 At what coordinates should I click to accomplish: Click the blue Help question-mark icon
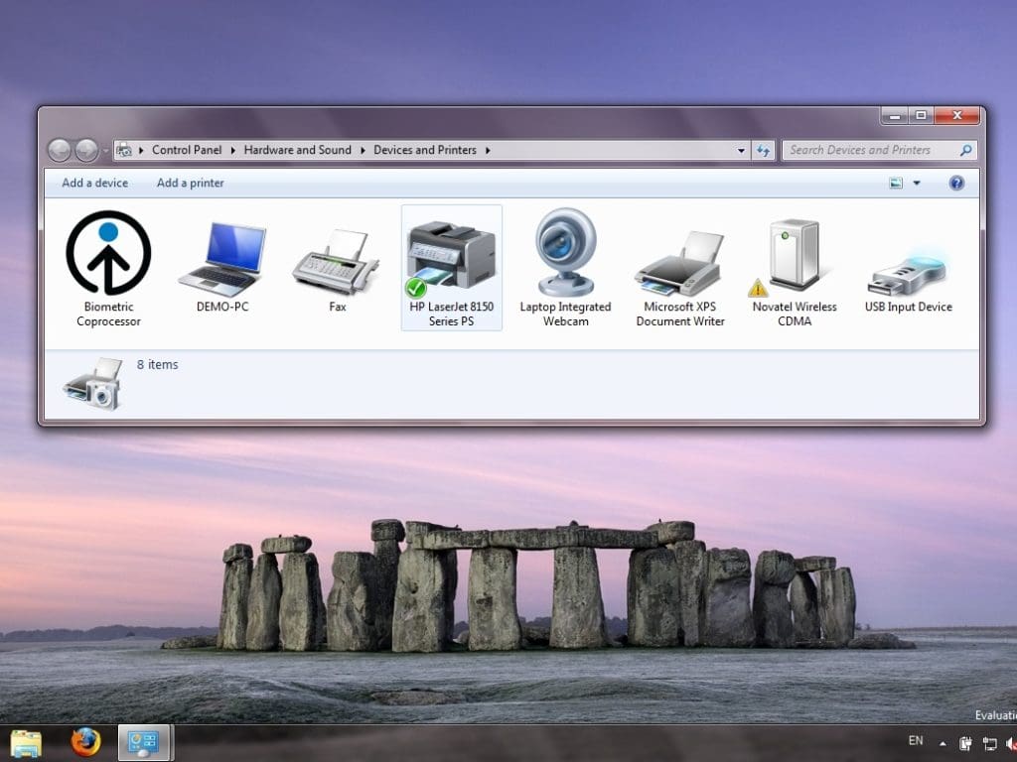[955, 183]
